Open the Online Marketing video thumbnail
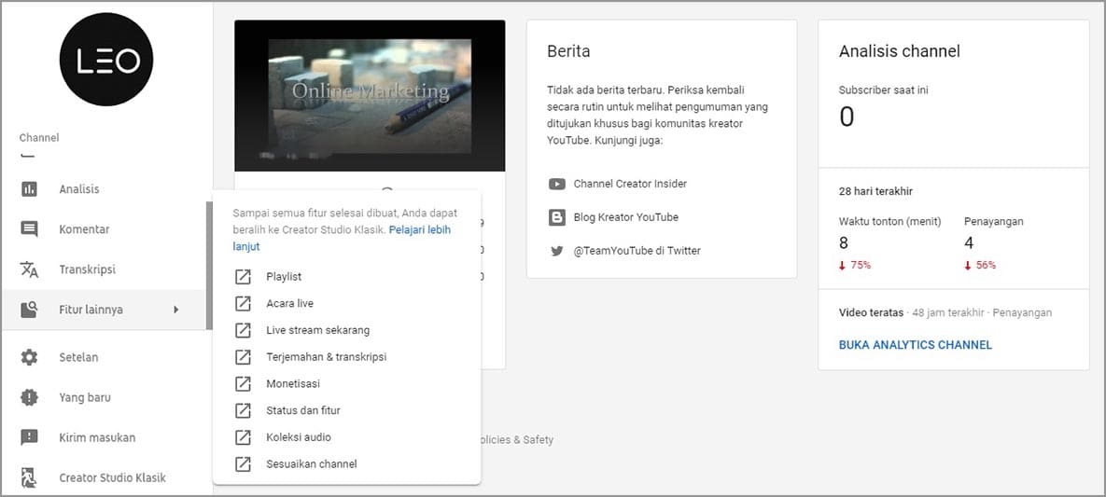Image resolution: width=1106 pixels, height=497 pixels. click(370, 95)
